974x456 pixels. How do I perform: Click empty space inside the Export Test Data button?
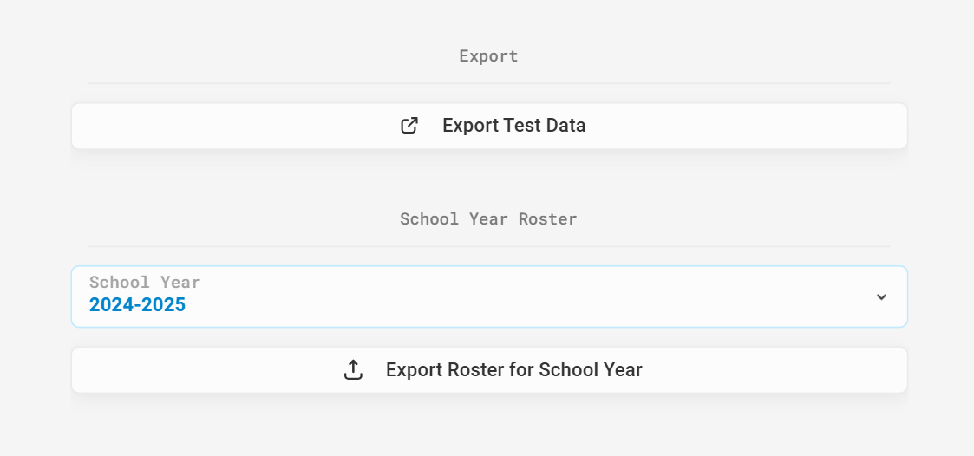[x=745, y=126]
